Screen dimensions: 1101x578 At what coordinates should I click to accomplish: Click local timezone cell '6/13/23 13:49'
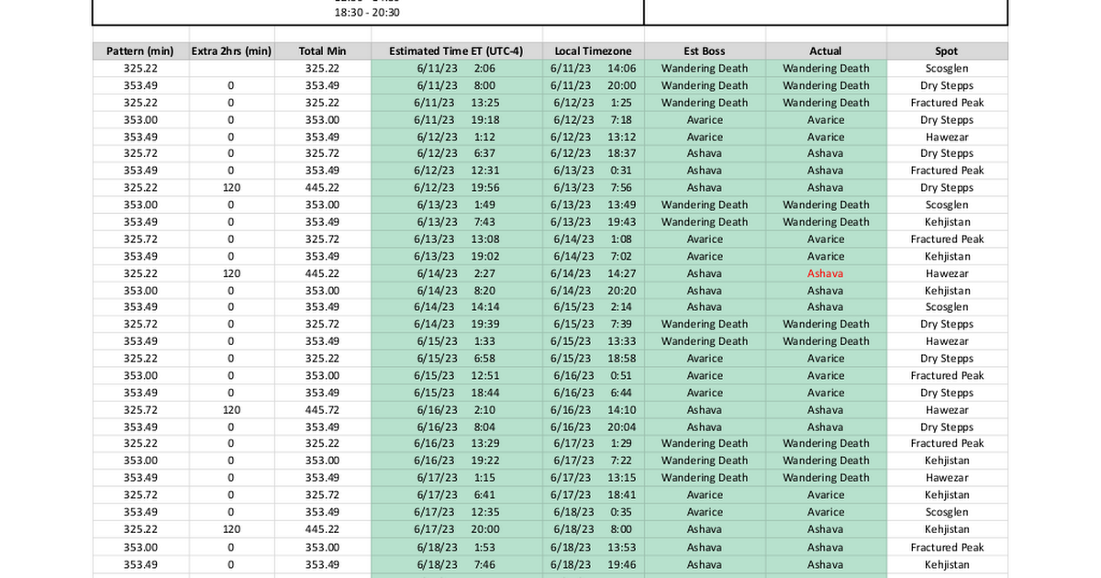click(593, 205)
